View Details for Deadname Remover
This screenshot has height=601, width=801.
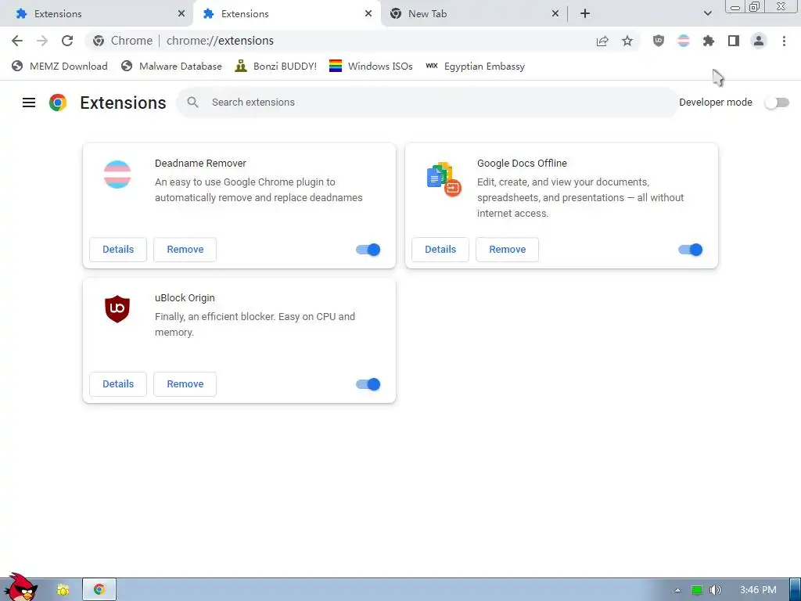coord(118,250)
